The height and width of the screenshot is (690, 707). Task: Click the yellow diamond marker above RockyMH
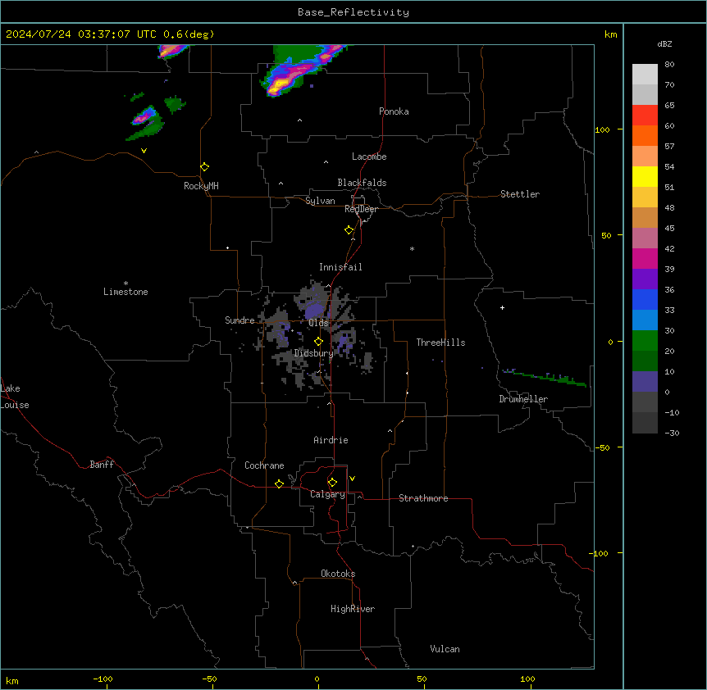204,166
